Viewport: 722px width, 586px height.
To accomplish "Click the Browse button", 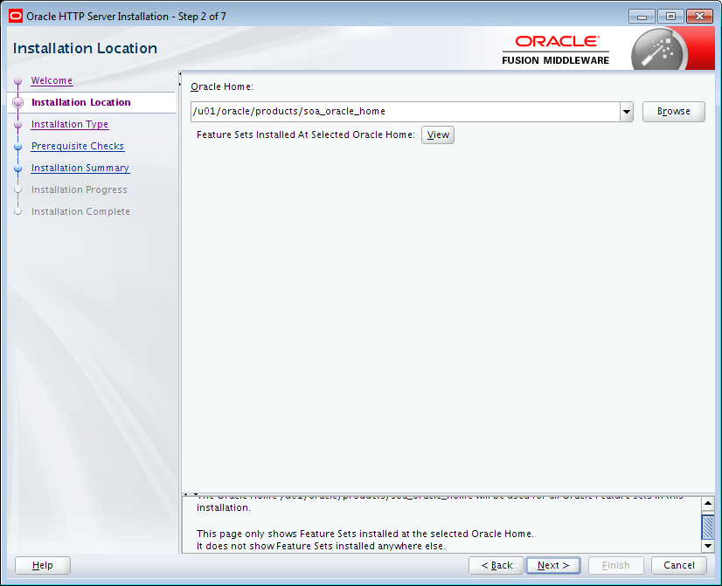I will tap(673, 112).
